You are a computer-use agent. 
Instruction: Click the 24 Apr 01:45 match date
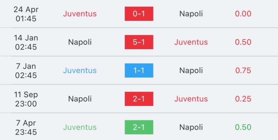click(x=26, y=14)
